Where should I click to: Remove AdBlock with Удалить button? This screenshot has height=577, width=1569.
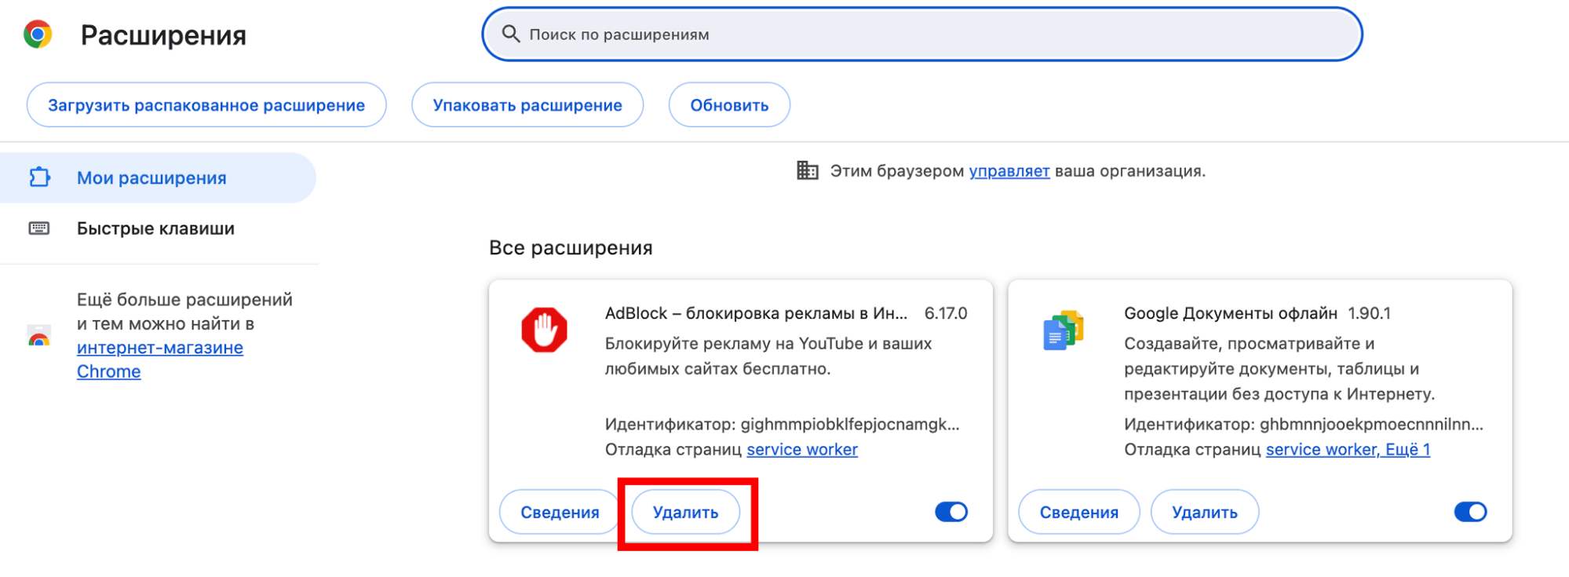685,512
